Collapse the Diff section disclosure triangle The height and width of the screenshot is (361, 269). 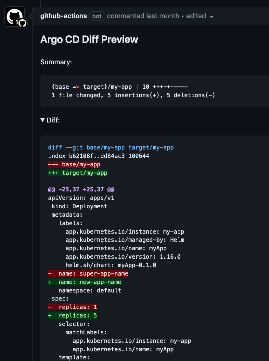43,120
